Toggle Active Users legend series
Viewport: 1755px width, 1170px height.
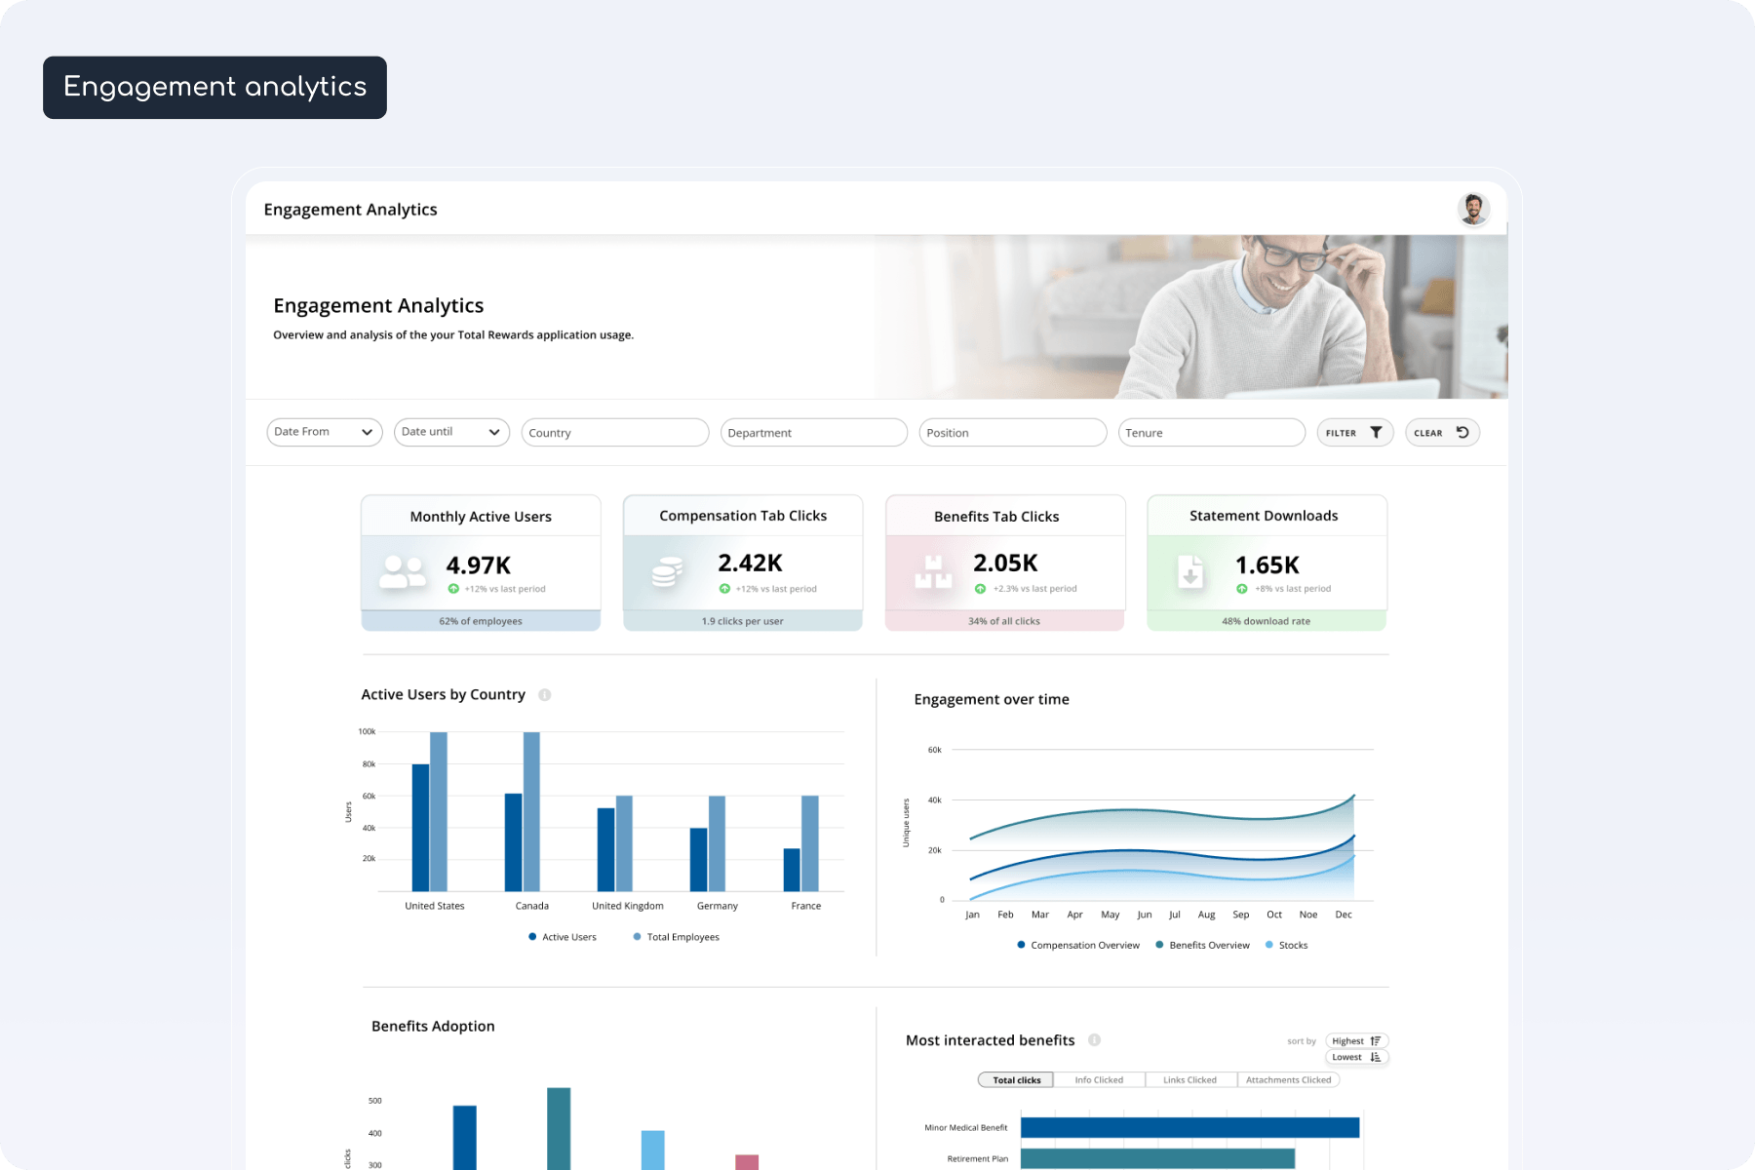562,937
